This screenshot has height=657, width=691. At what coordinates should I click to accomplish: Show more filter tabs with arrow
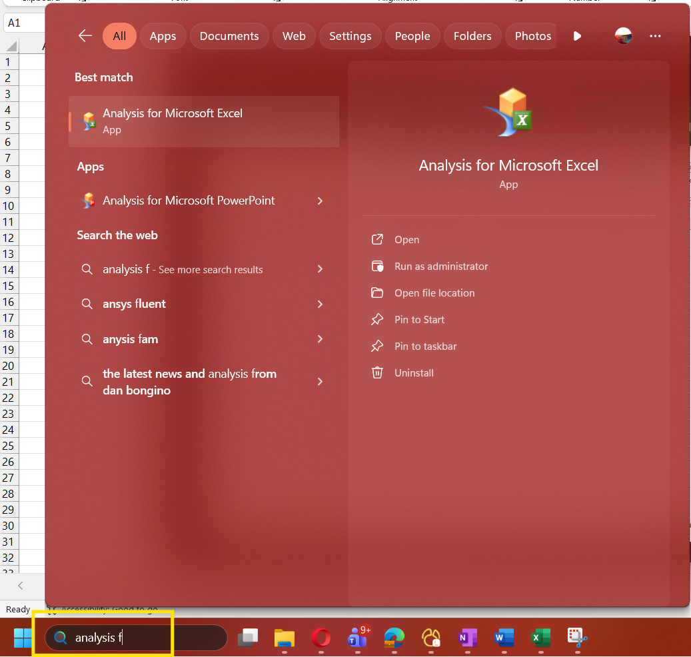[x=577, y=36]
